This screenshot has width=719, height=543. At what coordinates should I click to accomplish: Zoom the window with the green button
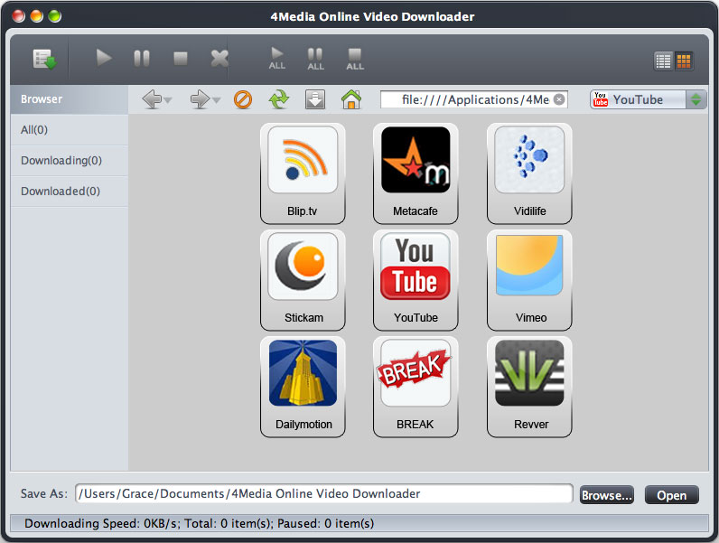tap(55, 16)
